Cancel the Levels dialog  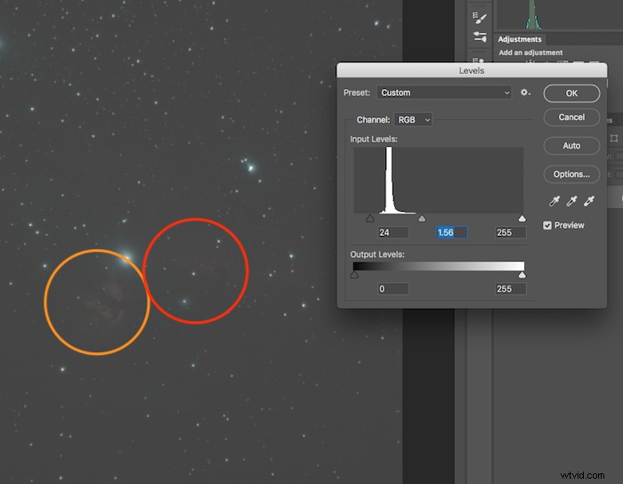571,117
